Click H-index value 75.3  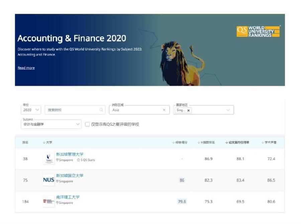tap(208, 202)
